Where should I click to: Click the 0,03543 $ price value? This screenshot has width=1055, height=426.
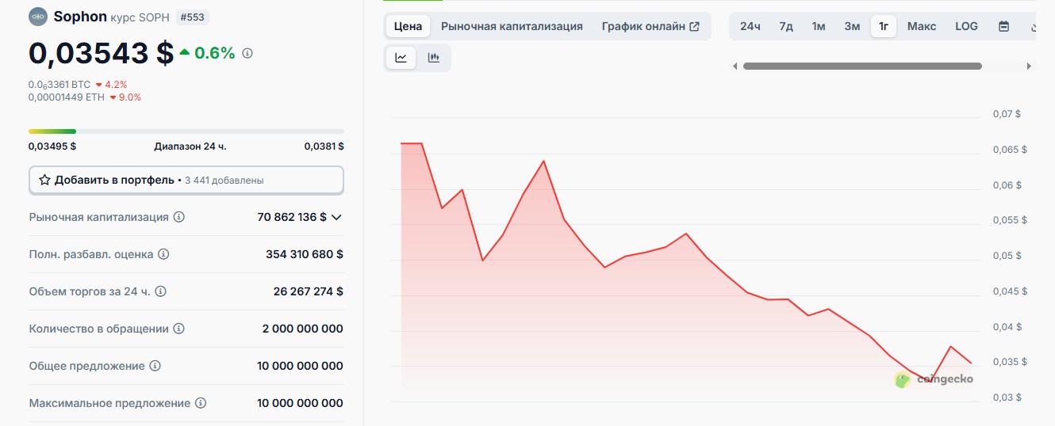tap(101, 53)
